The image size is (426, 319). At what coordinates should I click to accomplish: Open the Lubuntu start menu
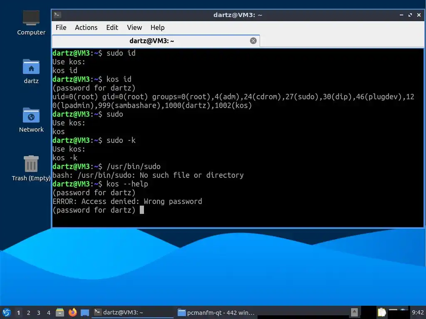click(7, 312)
